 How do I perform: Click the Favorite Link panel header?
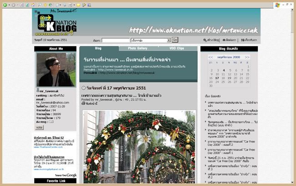(x=55, y=181)
